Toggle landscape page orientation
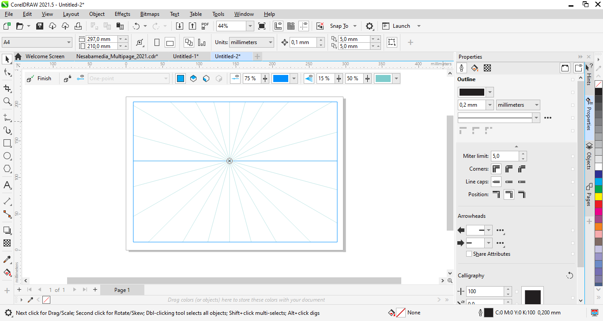Screen dimensions: 603x321 click(x=170, y=43)
